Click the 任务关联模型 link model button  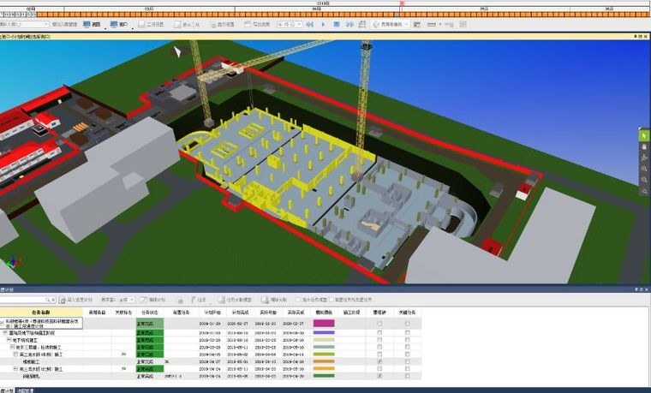(x=235, y=300)
